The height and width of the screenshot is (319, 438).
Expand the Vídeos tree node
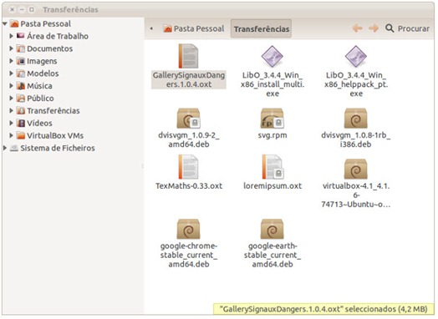tap(11, 123)
